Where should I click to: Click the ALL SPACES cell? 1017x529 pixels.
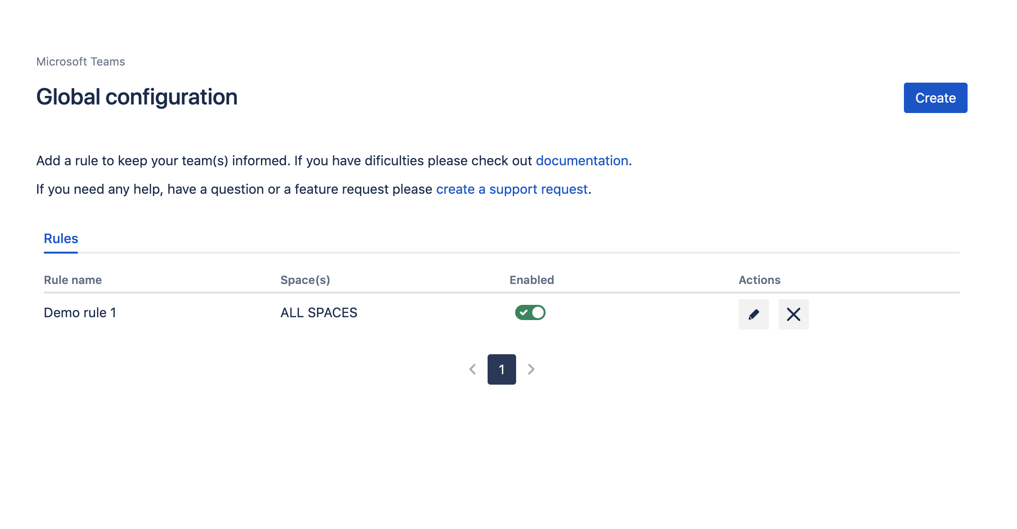[x=318, y=313]
